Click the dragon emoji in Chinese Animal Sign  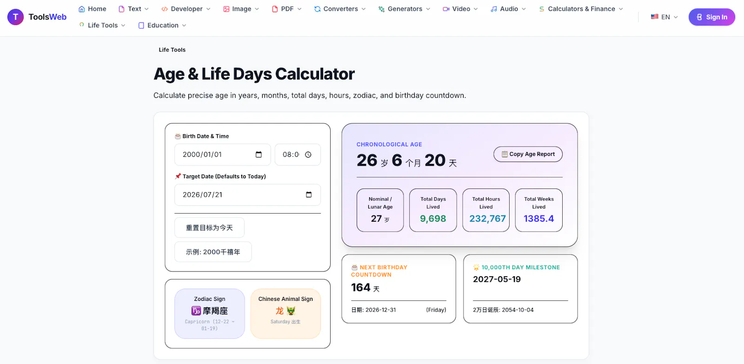pyautogui.click(x=291, y=311)
